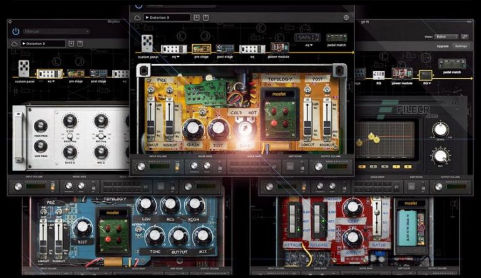Select the eq module after post stage
Screen dimensions: 481x278
[x=252, y=49]
